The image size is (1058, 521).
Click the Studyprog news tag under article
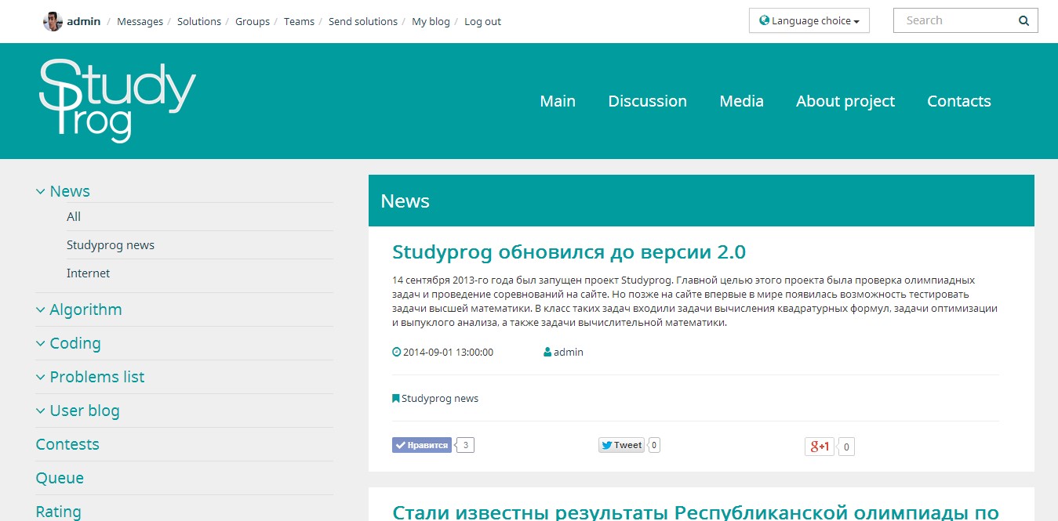(x=440, y=398)
